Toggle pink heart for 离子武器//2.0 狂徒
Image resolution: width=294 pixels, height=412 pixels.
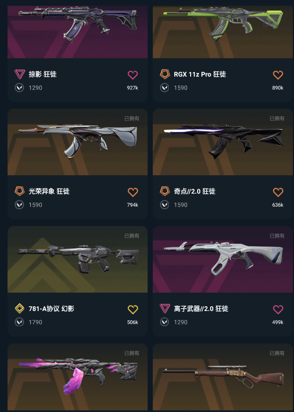pos(278,309)
